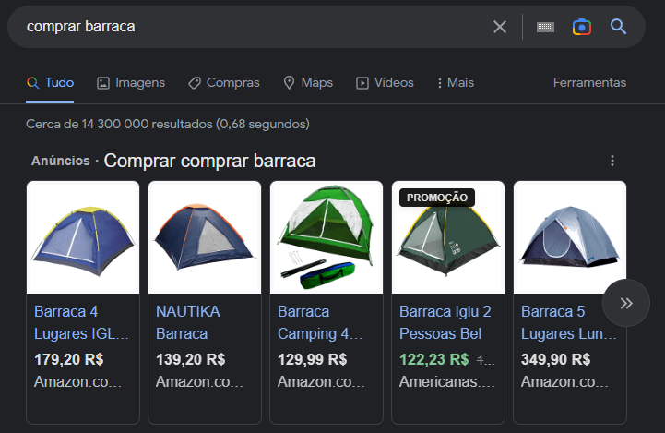Switch to the Imagens tab
The width and height of the screenshot is (665, 433).
(131, 82)
